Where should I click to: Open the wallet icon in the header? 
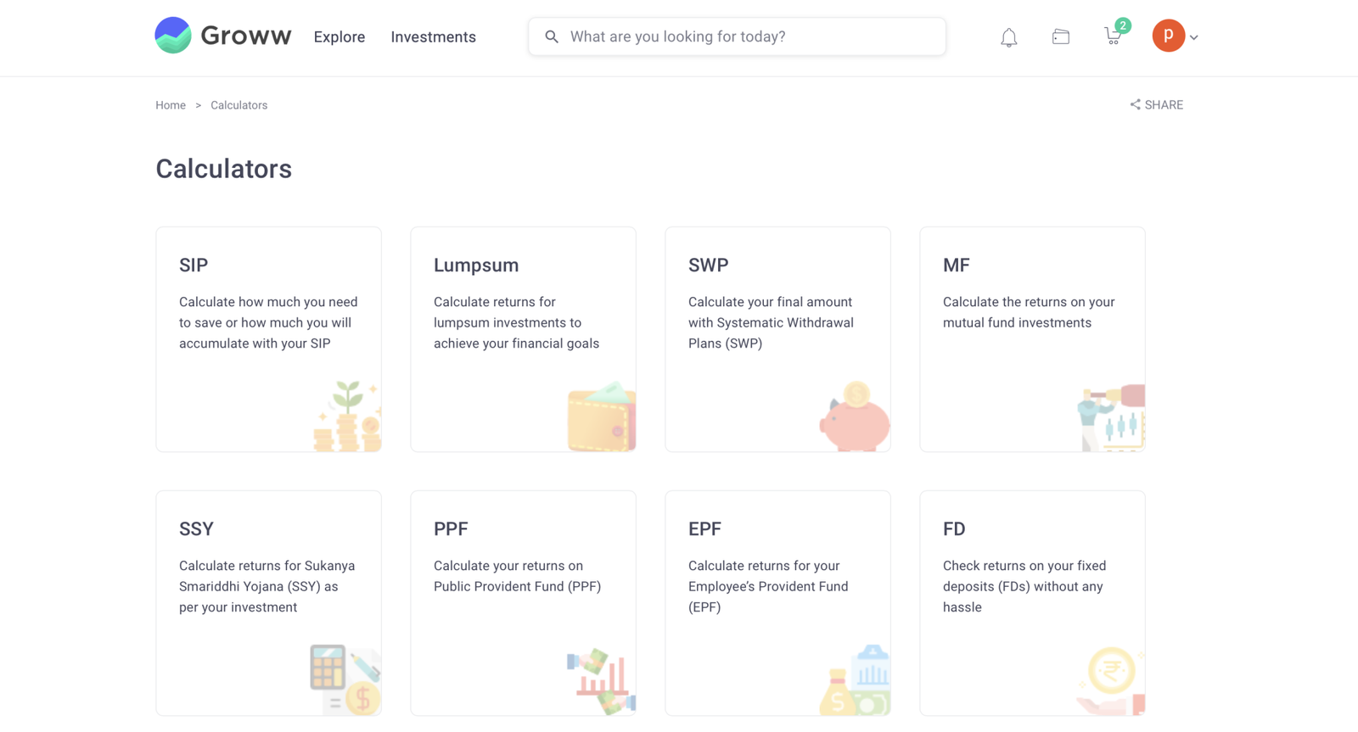click(1060, 36)
